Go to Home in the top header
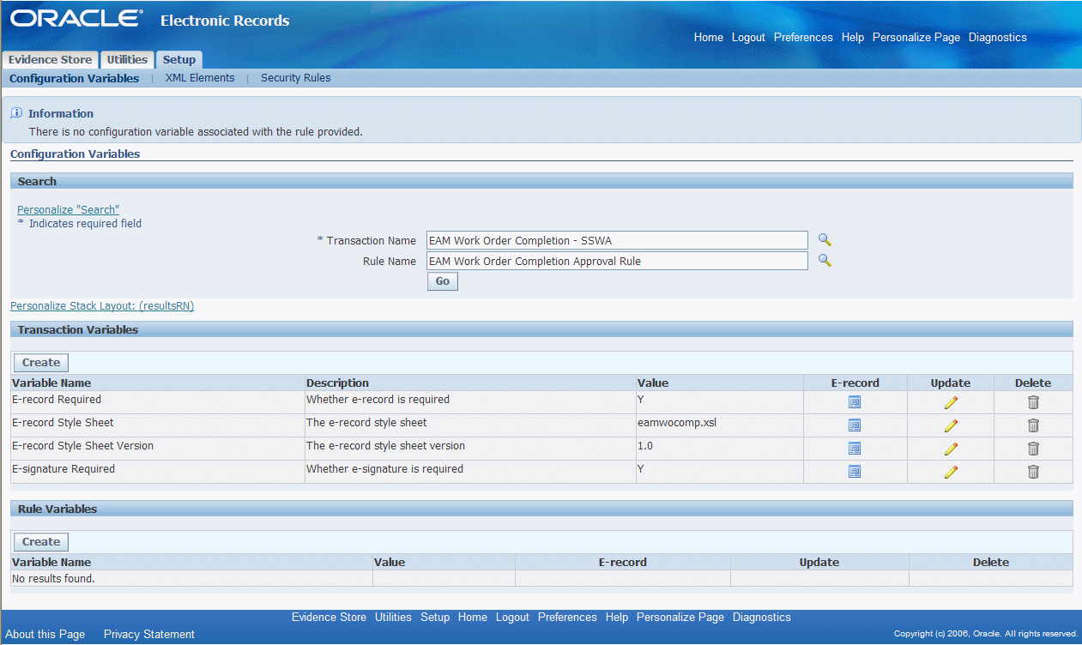Image resolution: width=1082 pixels, height=645 pixels. [x=709, y=38]
